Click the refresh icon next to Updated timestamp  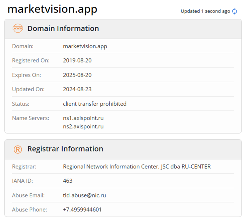234,11
